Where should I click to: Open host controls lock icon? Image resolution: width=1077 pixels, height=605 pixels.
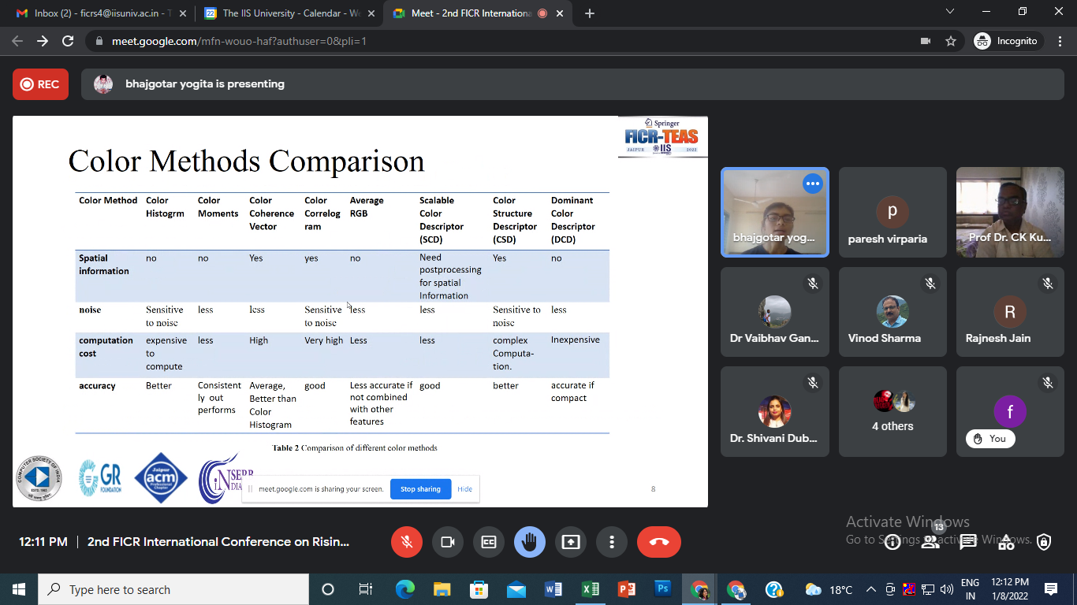pyautogui.click(x=1044, y=542)
